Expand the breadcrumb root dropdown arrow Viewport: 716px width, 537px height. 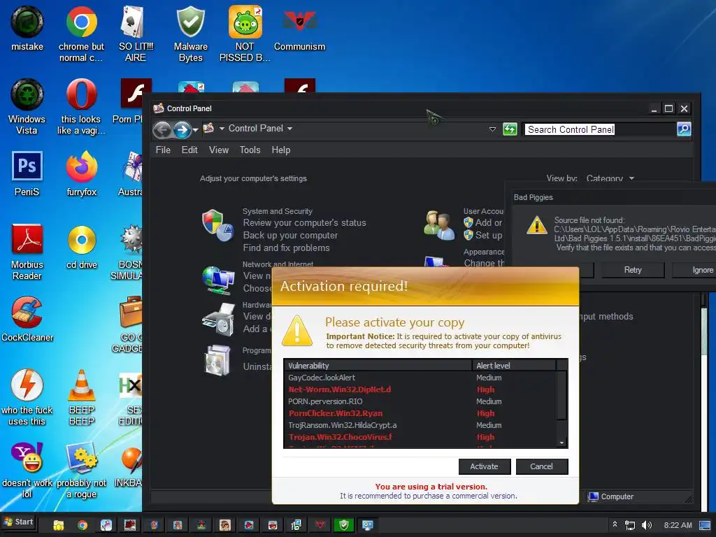pos(222,129)
